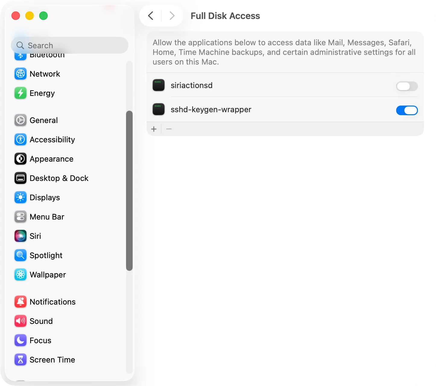Viewport: 436px width, 386px height.
Task: Open the Energy lightning icon
Action: click(21, 93)
